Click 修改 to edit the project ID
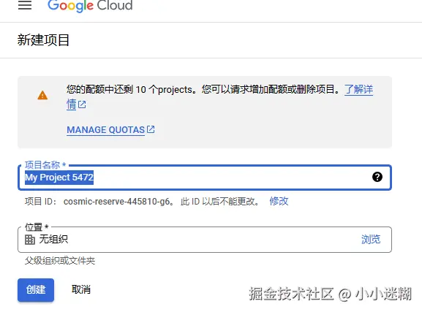Screen dimensions: 422x312 279,201
